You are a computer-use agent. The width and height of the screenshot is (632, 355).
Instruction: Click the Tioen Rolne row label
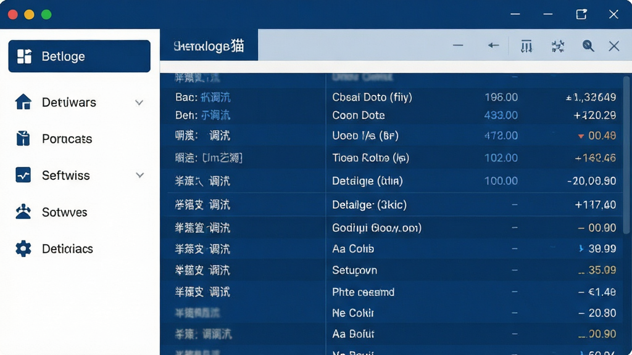[x=370, y=158]
